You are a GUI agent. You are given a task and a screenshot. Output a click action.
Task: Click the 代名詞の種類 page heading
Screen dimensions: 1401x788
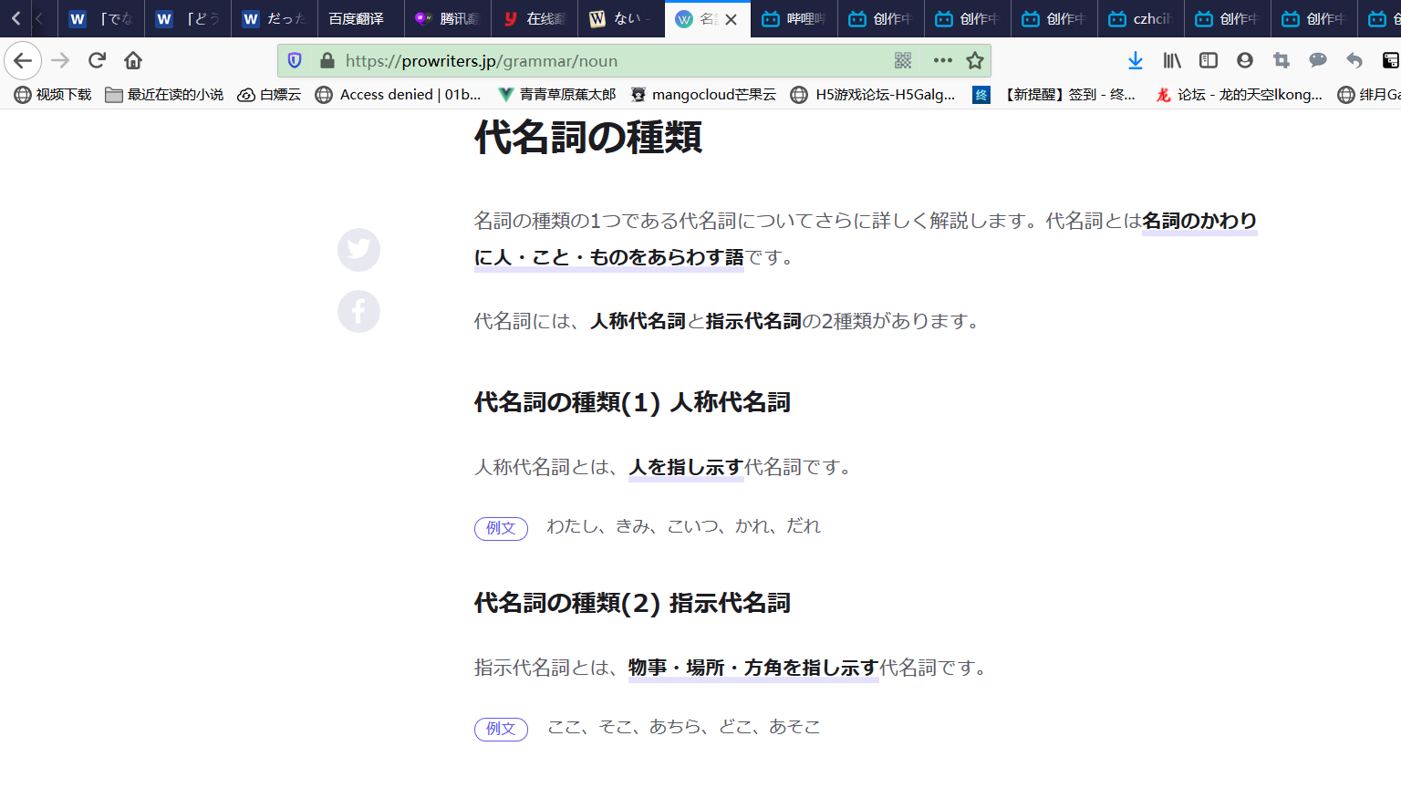pyautogui.click(x=588, y=138)
